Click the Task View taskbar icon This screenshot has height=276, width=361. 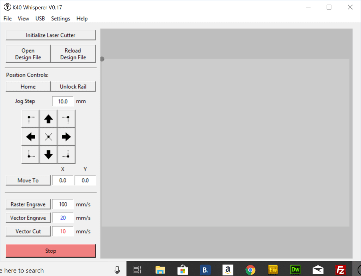pos(137,270)
